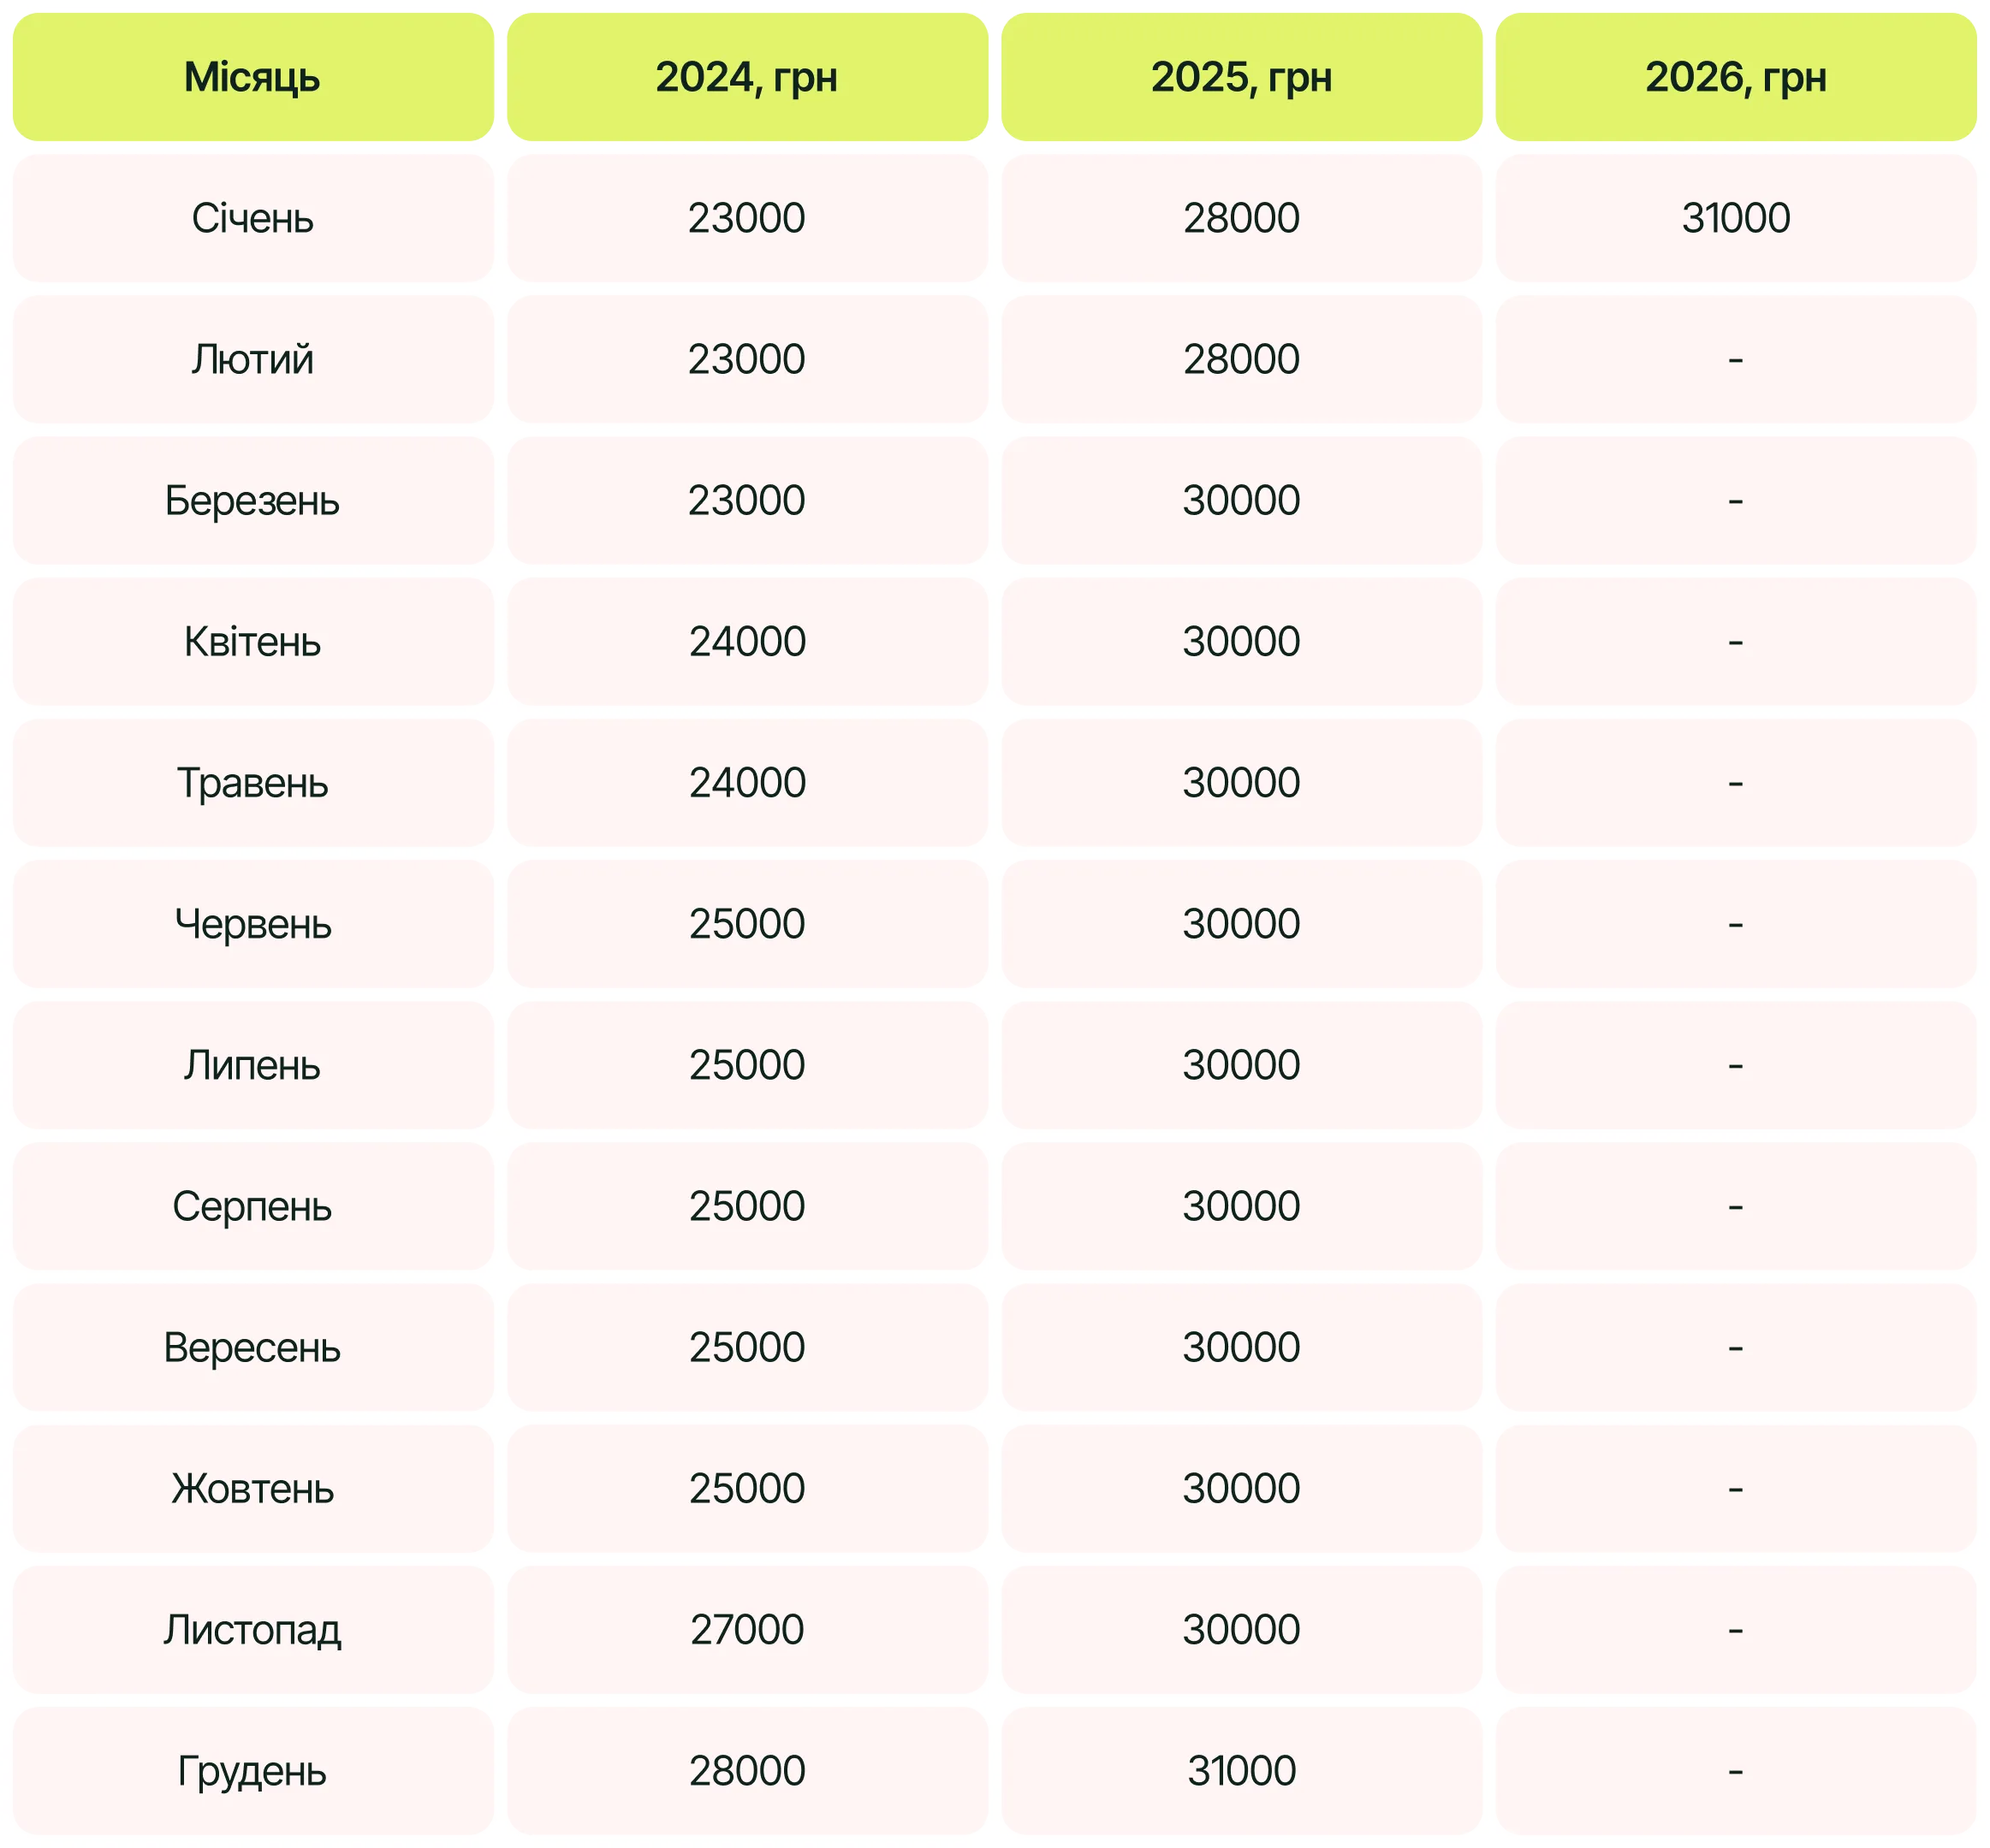Click the Травень month cell
1990x1848 pixels.
[252, 782]
